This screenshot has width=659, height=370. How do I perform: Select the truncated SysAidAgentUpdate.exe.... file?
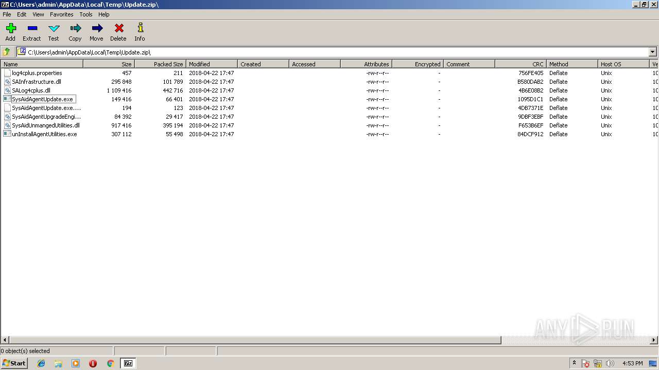46,108
